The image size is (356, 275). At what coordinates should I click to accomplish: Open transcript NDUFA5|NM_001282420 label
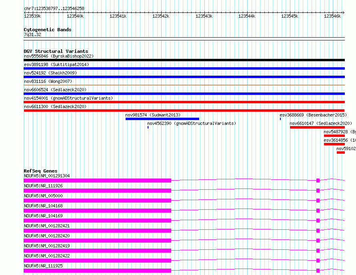47,236
